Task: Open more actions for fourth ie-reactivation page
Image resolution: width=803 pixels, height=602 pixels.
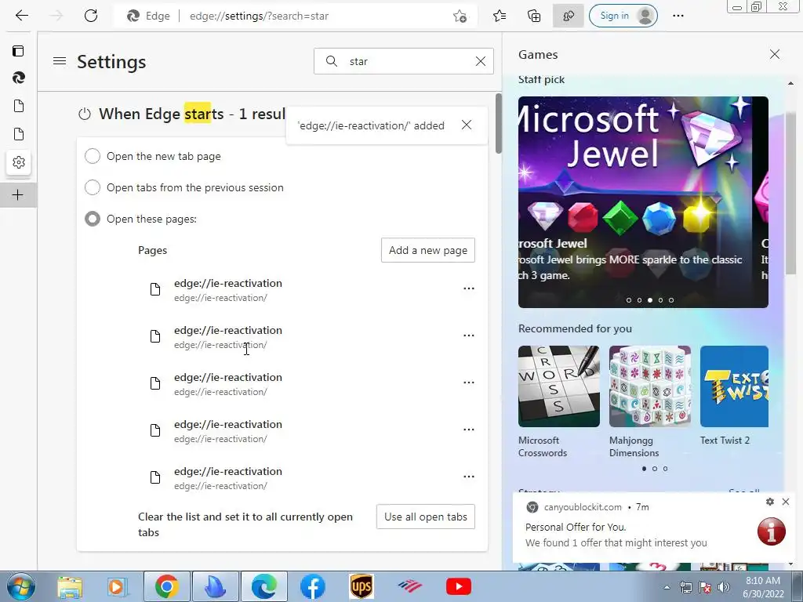Action: click(469, 430)
